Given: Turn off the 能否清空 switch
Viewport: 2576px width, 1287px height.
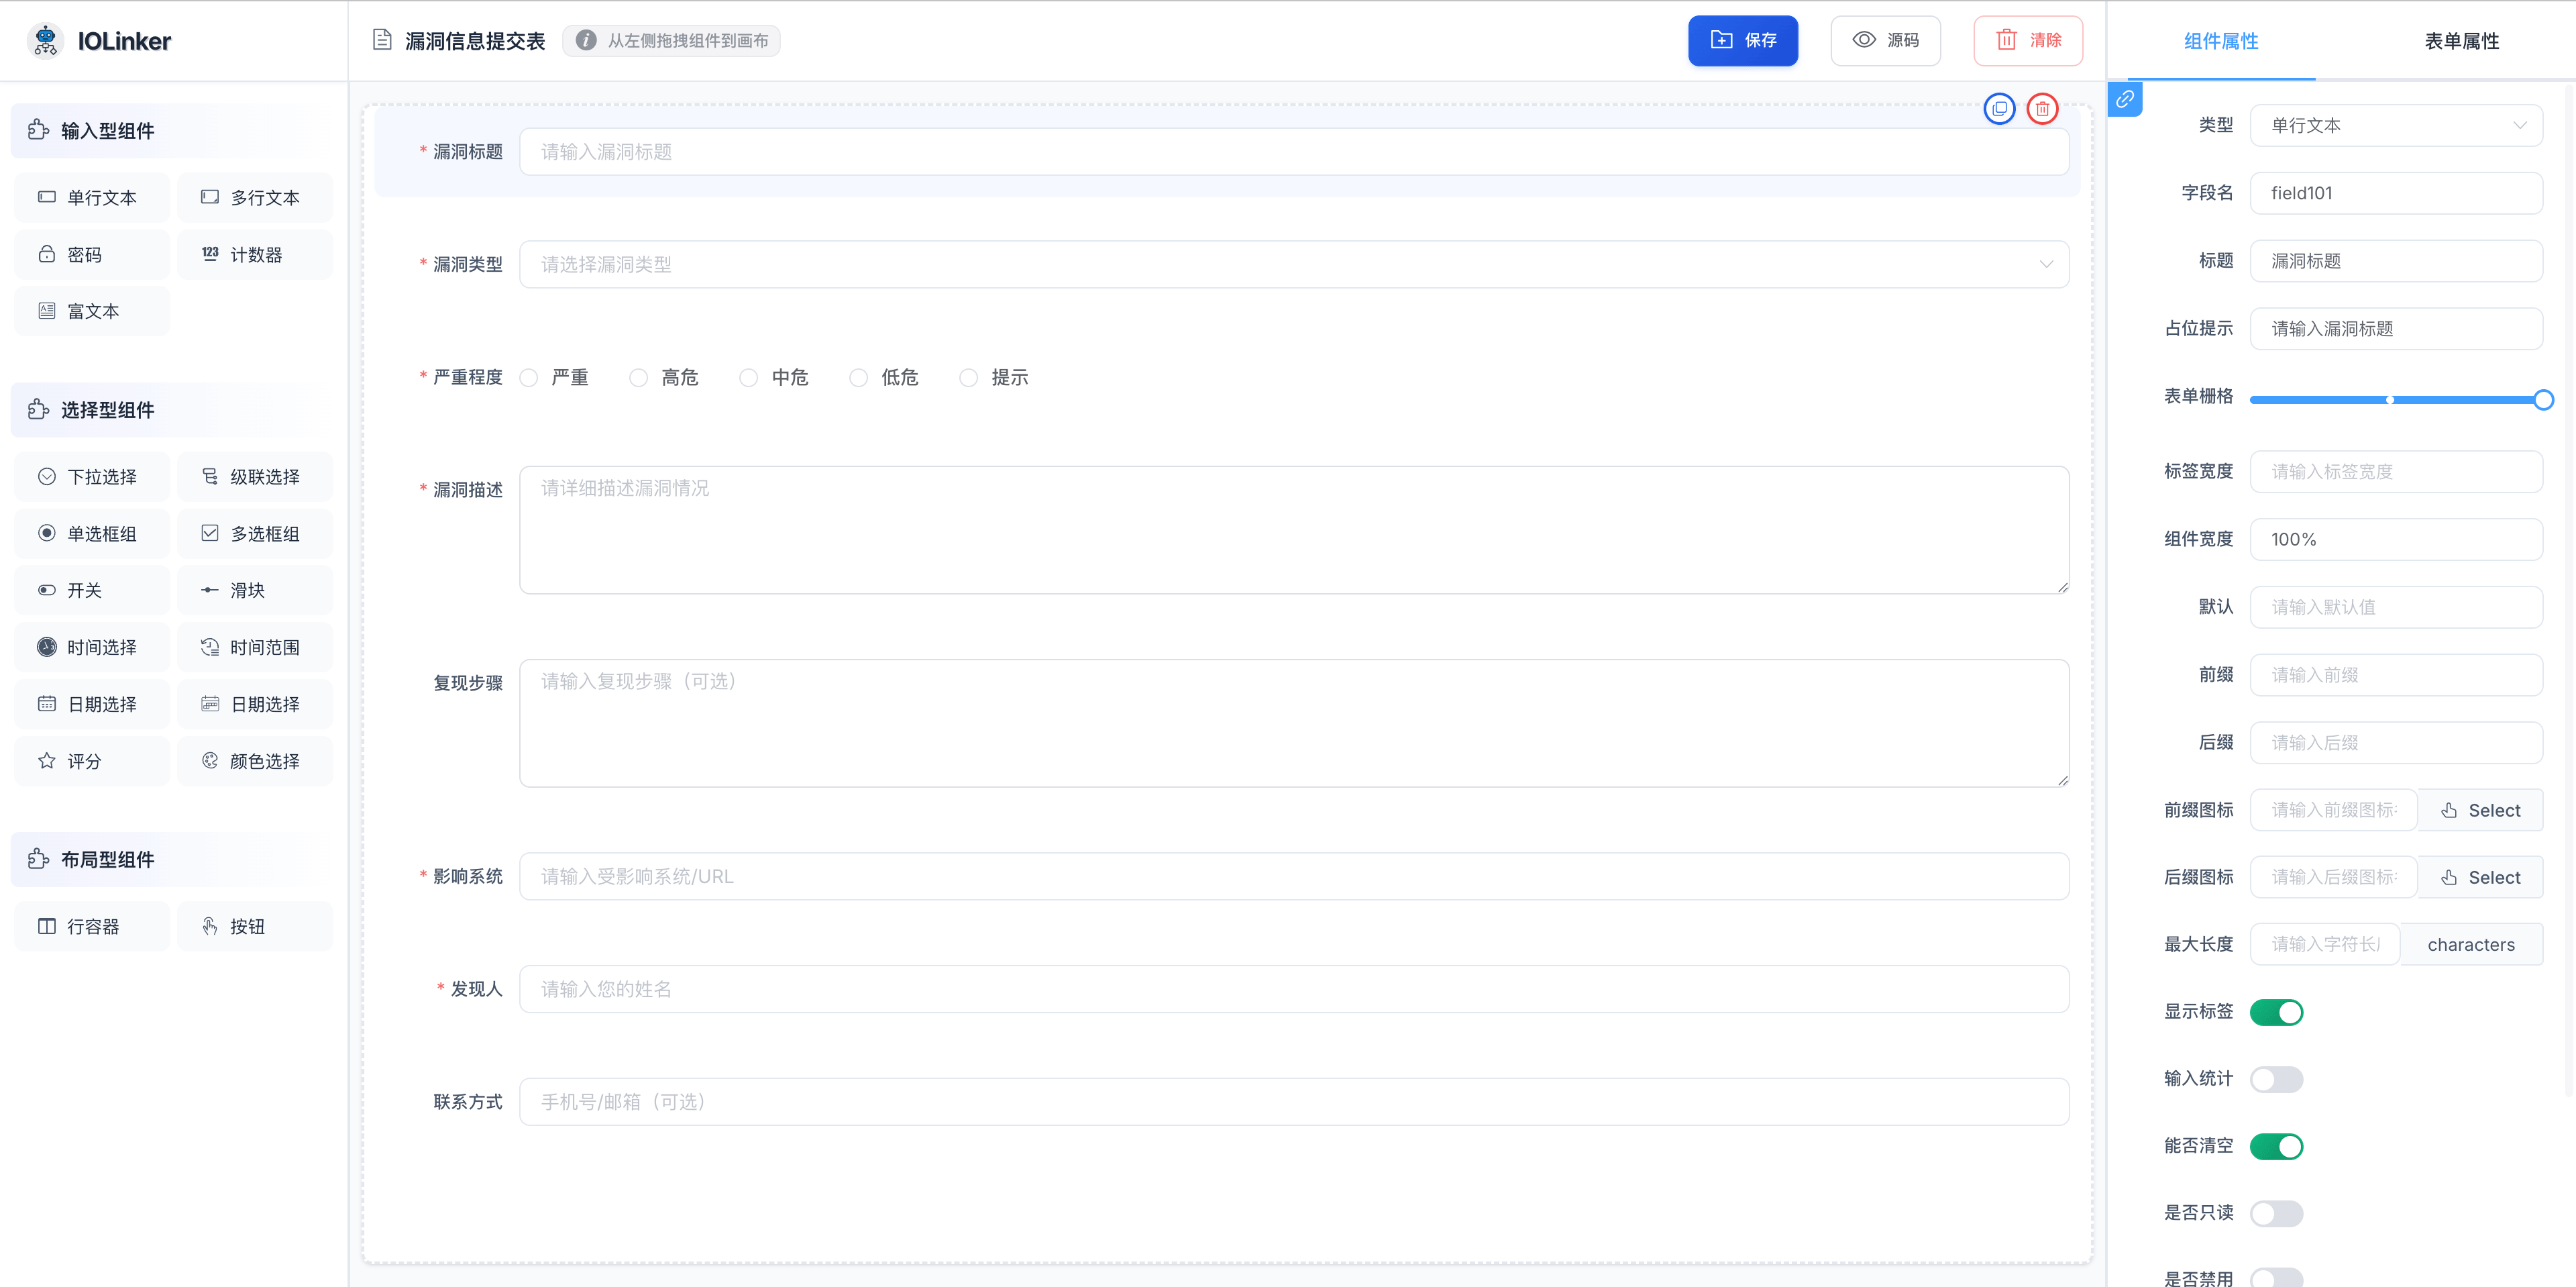Looking at the screenshot, I should coord(2276,1146).
